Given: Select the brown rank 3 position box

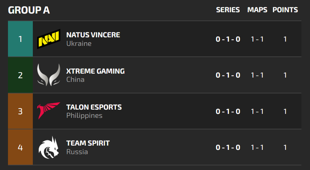Looking at the screenshot, I should (x=20, y=111).
